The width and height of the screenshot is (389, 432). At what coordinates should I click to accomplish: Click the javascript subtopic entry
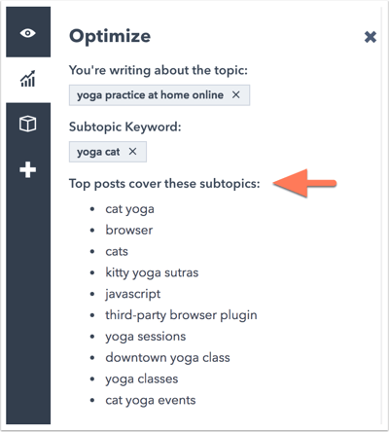[x=133, y=294]
